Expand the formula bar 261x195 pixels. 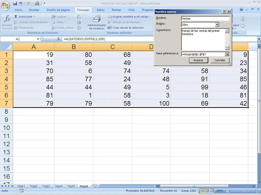[x=259, y=39]
